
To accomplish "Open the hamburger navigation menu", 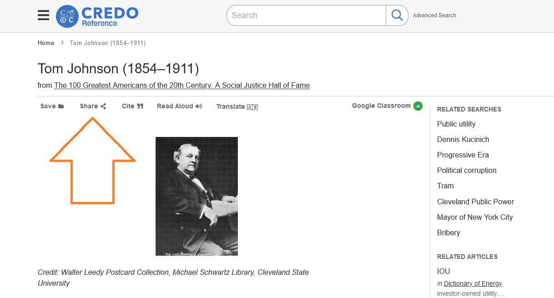I will (x=43, y=15).
